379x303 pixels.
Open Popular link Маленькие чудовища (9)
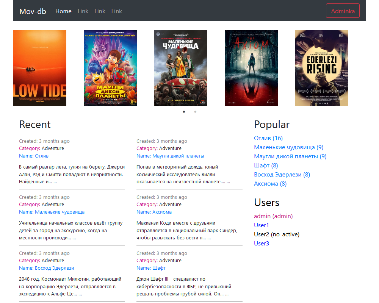(288, 147)
